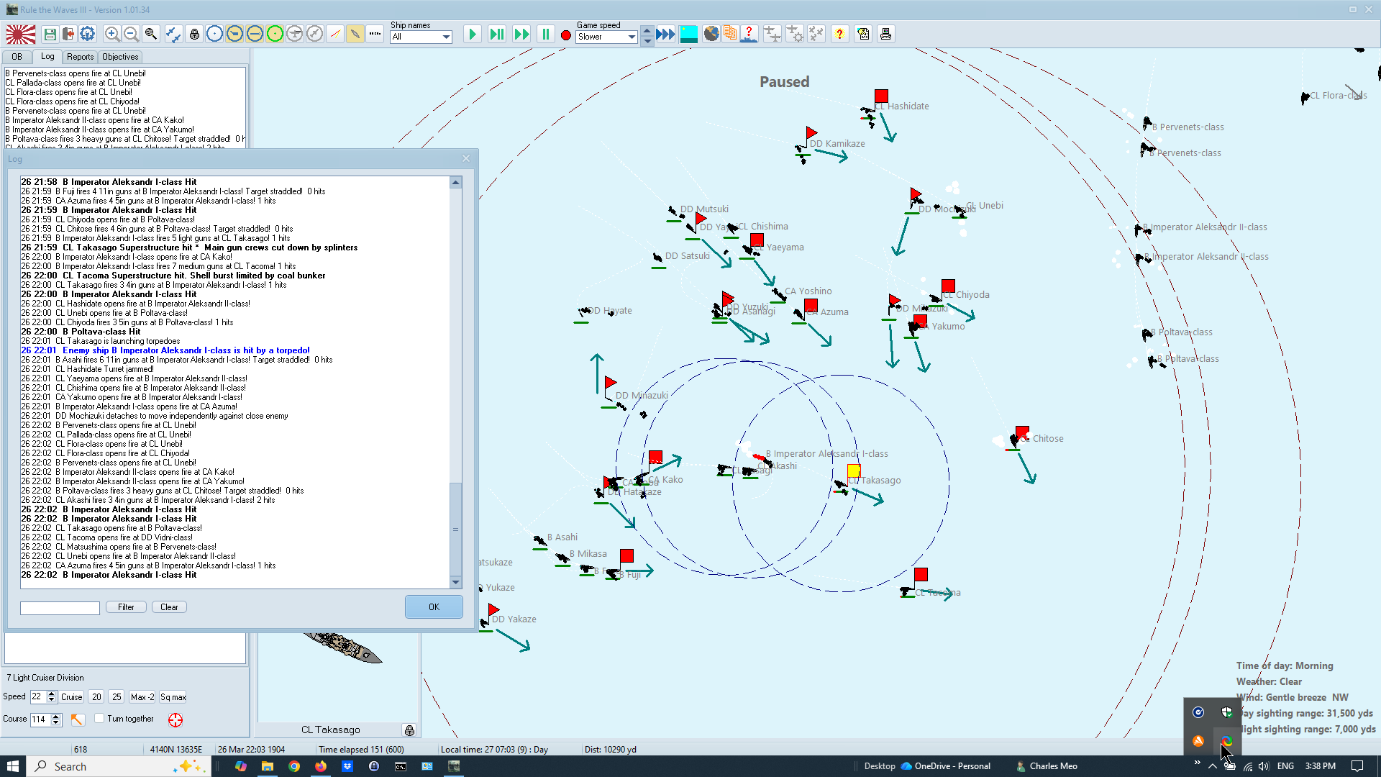This screenshot has height=777, width=1381.
Task: Click the Clear button in Log dialog
Action: pos(169,607)
